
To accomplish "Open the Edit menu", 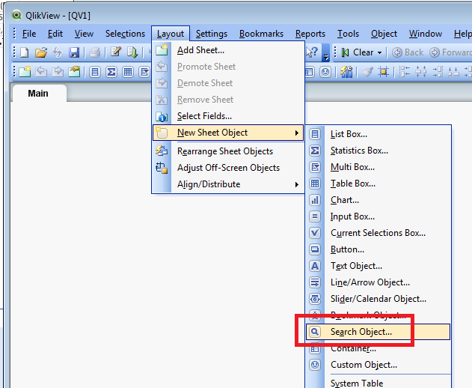I will (55, 34).
